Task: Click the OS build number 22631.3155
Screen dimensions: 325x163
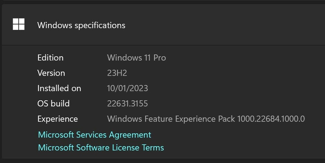Action: (x=127, y=104)
